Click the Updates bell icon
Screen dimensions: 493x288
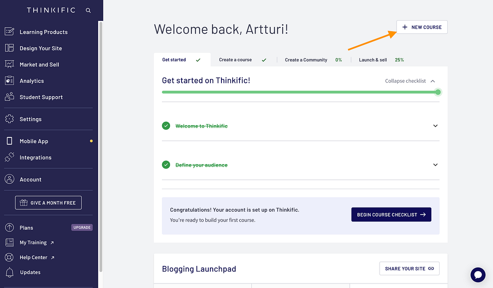tap(9, 272)
